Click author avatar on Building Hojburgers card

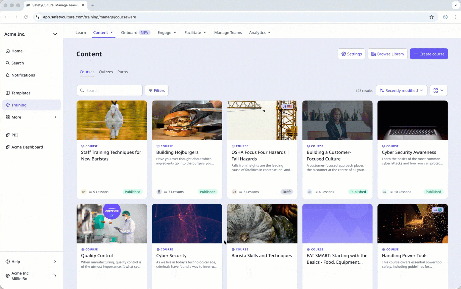point(159,192)
